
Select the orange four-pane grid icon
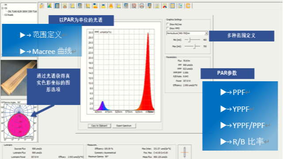coord(172,6)
